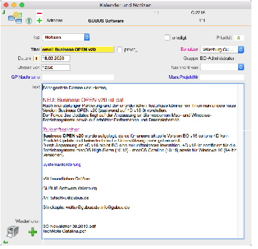Click the text area vertical scrollbar

240,161
